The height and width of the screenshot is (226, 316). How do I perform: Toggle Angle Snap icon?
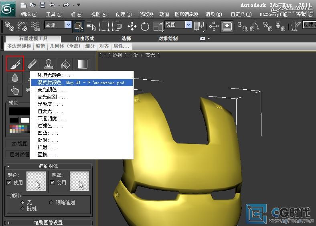[x=255, y=26]
